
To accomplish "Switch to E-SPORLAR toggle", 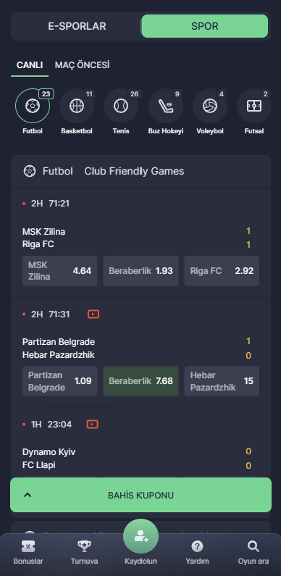I will (x=77, y=26).
